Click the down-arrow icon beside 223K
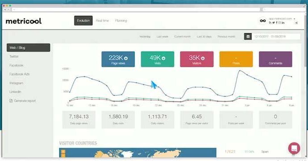The width and height of the screenshot is (308, 161). click(126, 58)
